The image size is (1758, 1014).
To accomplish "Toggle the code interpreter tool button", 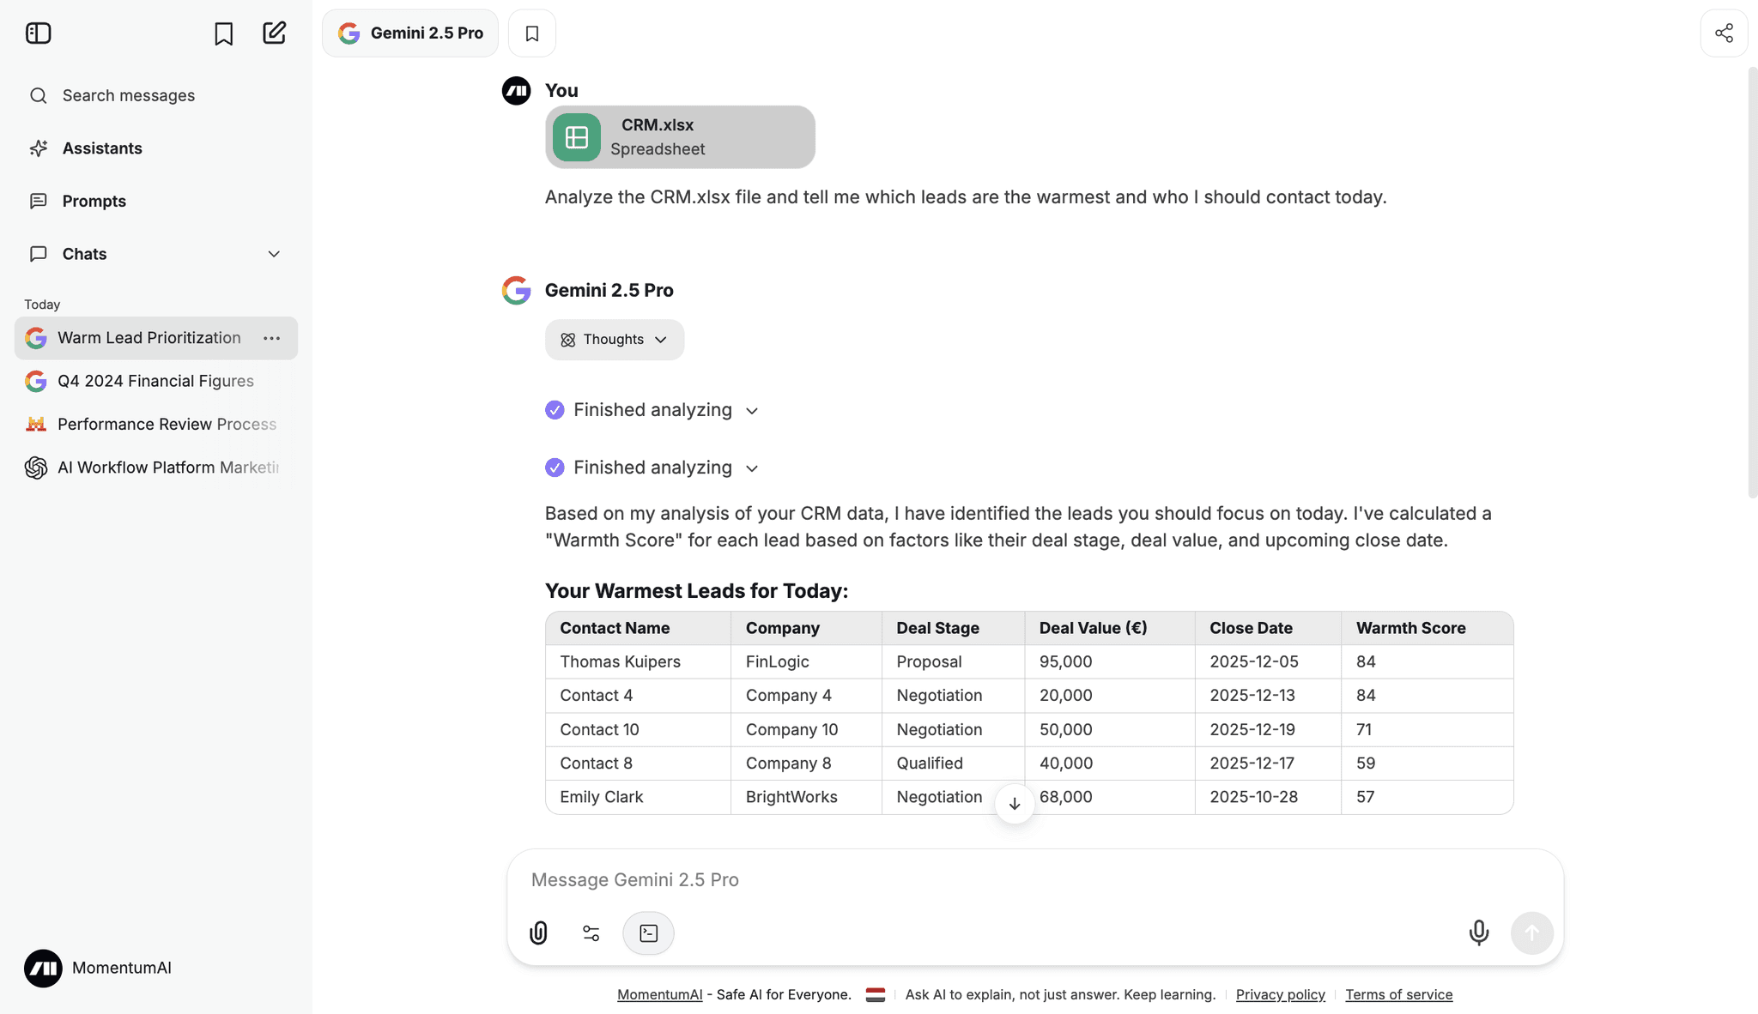I will click(x=648, y=933).
